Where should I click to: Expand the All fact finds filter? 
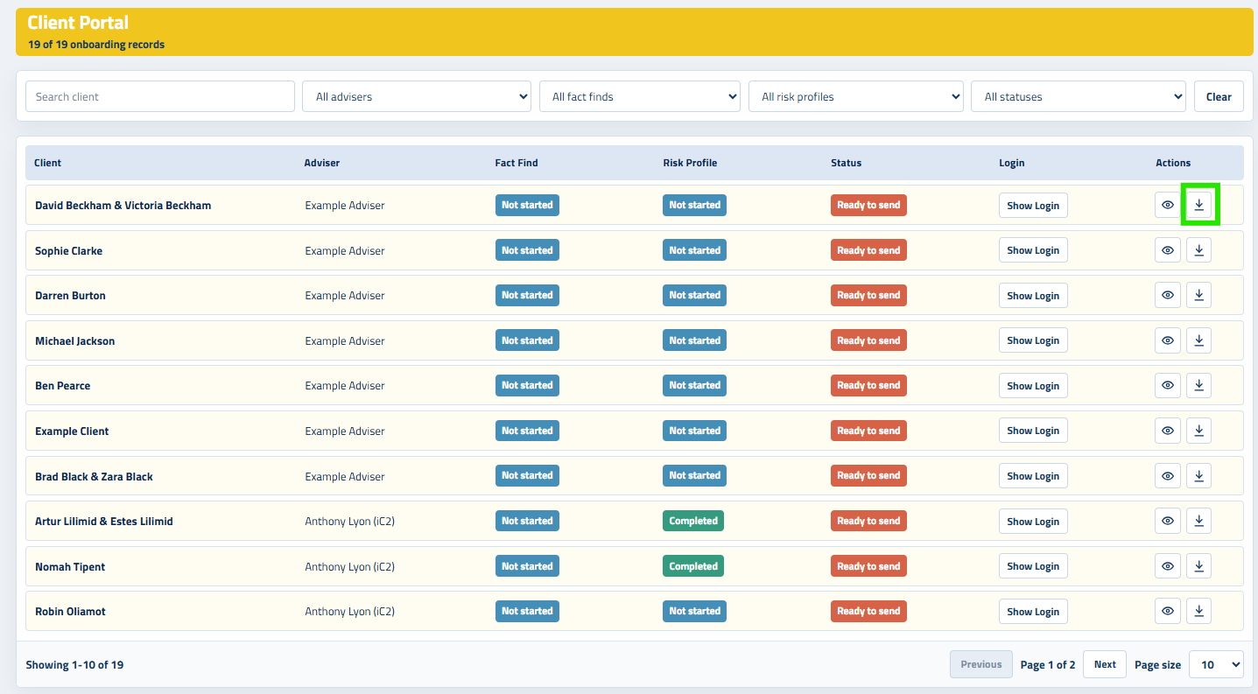(x=640, y=96)
